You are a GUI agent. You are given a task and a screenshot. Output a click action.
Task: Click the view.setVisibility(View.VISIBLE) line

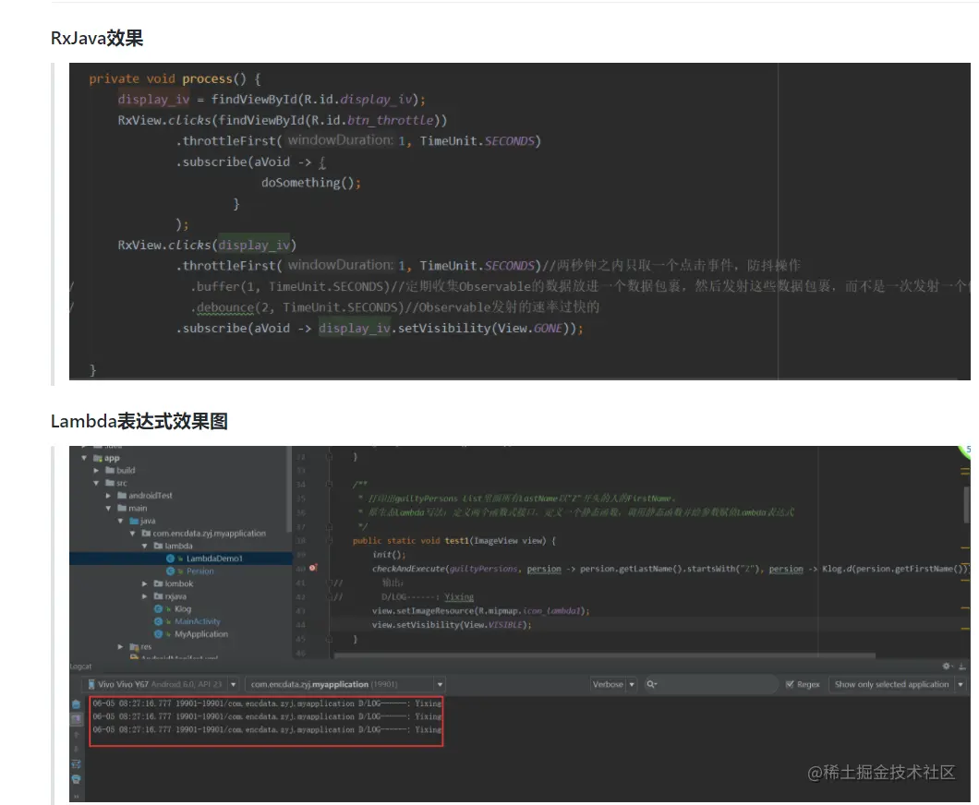tap(452, 625)
